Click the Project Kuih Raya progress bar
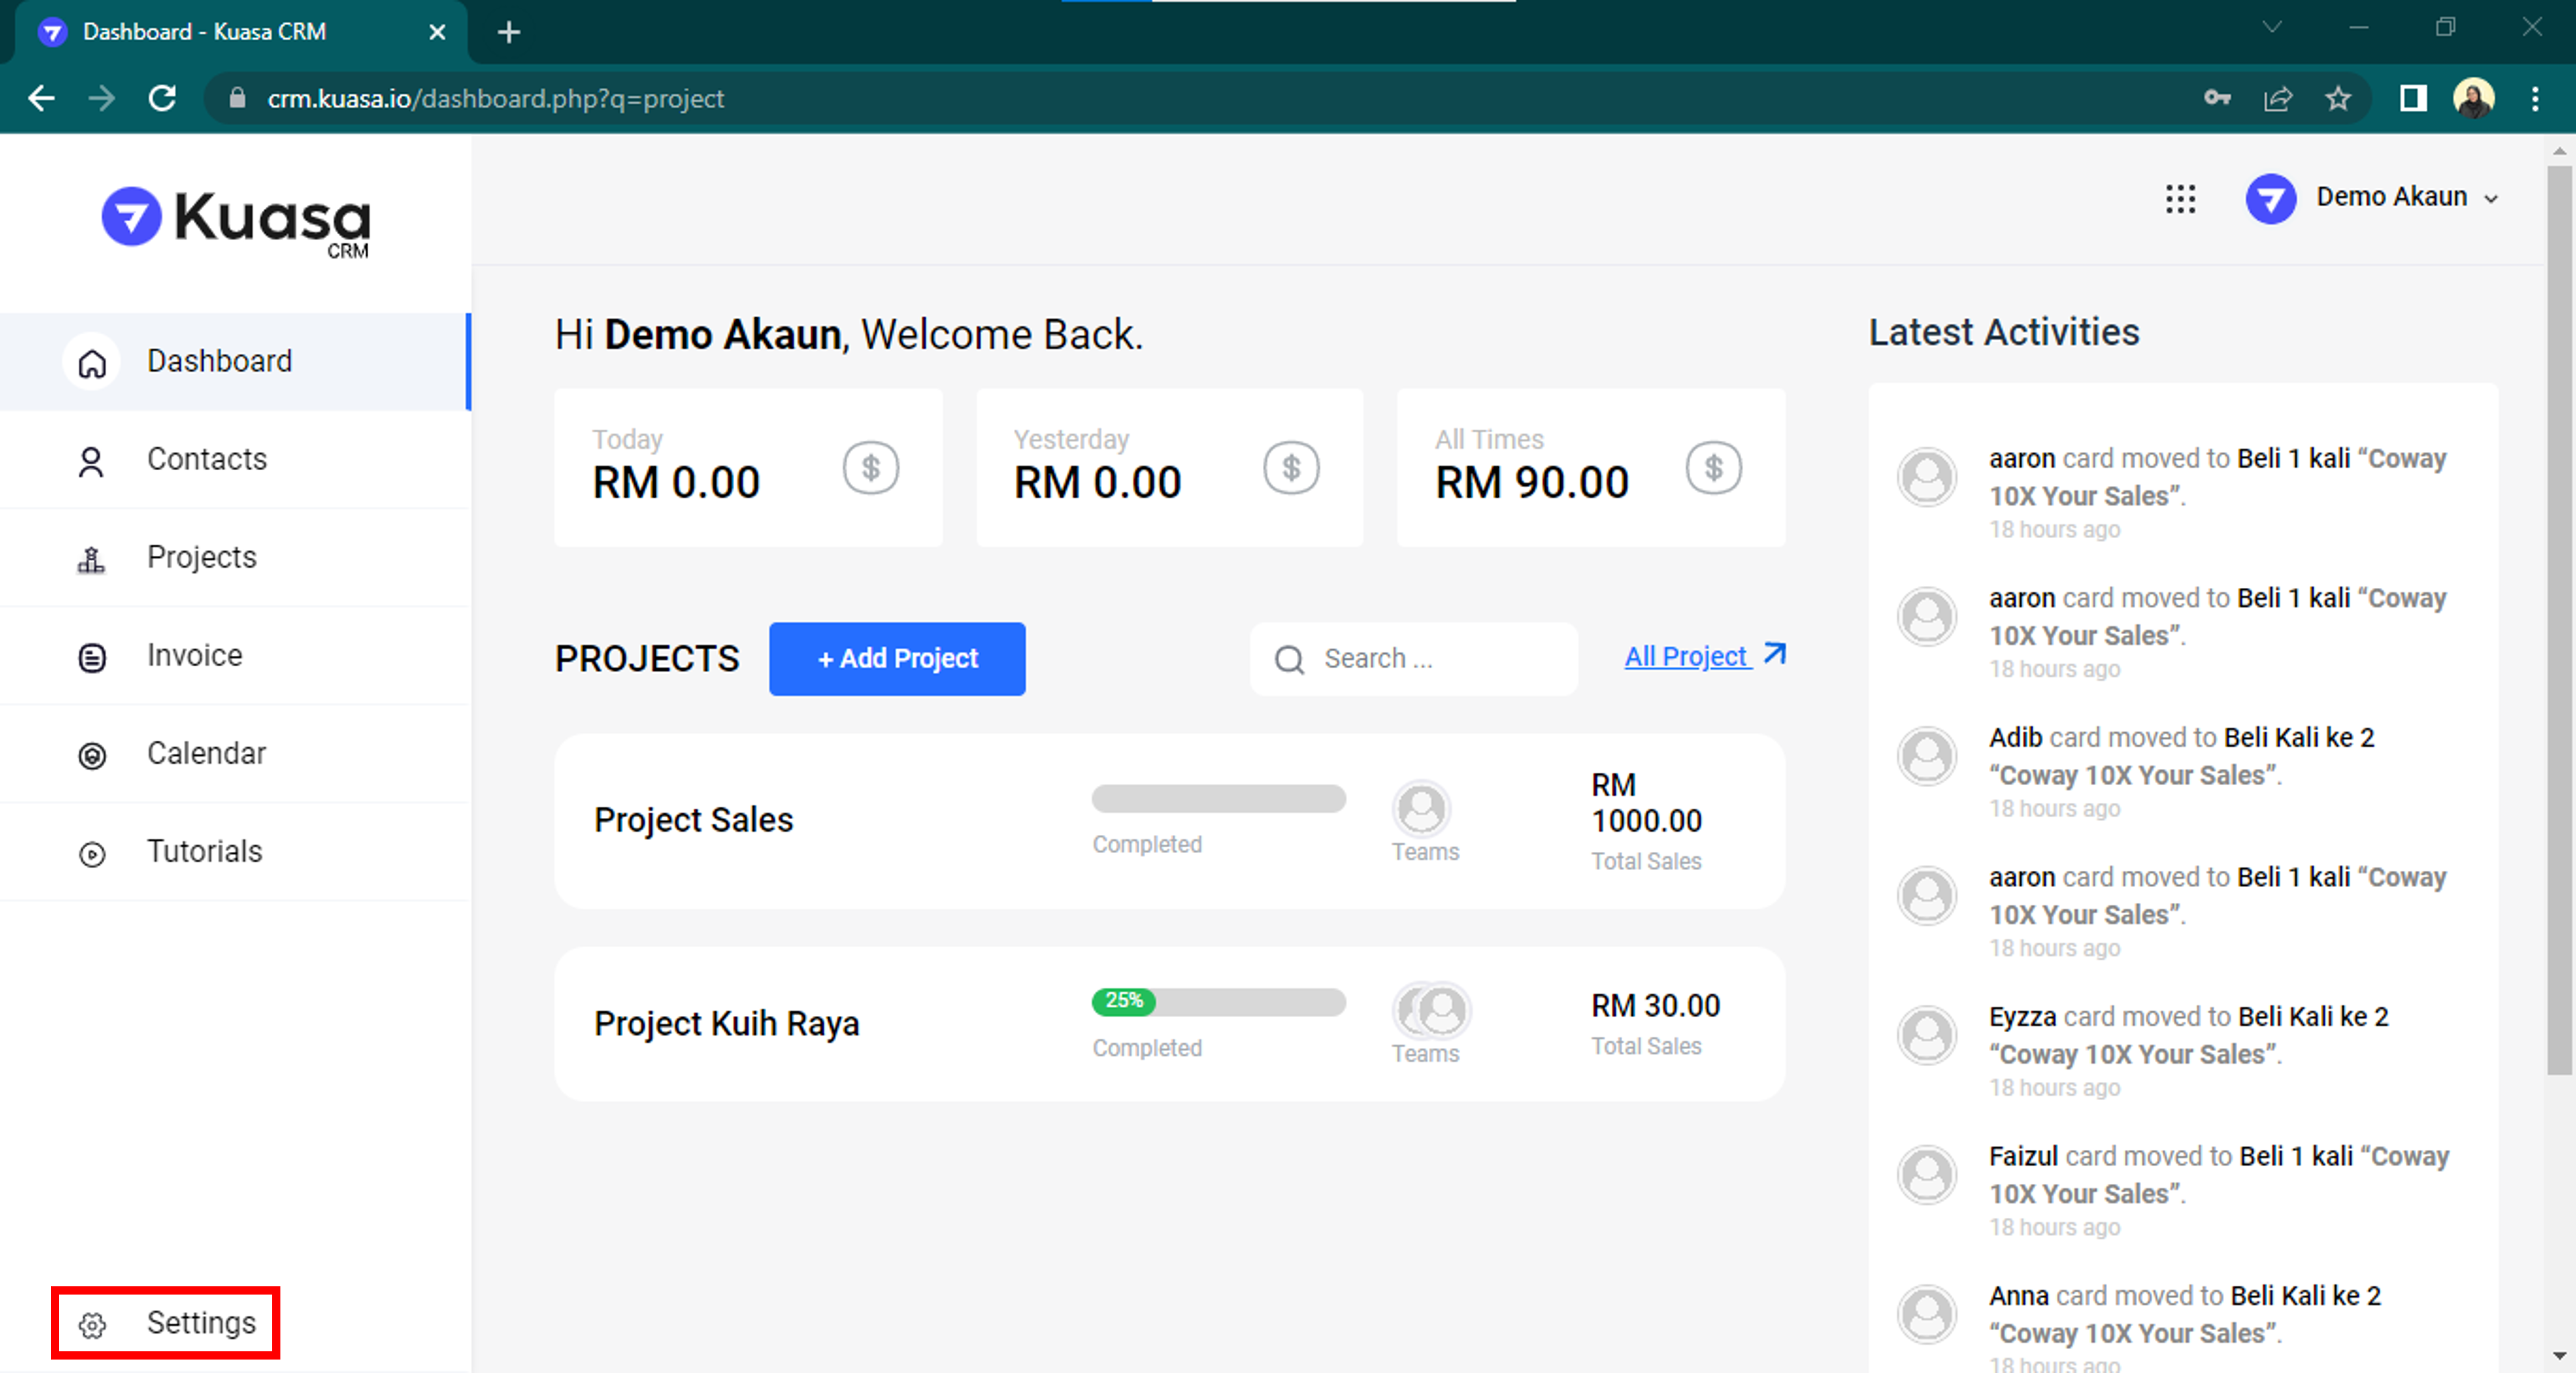This screenshot has width=2576, height=1373. click(1218, 1002)
